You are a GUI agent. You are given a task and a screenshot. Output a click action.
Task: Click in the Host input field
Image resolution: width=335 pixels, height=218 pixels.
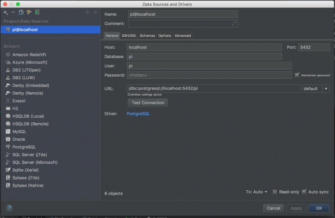coord(204,47)
